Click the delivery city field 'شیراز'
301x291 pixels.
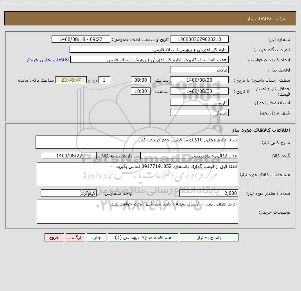pos(199,112)
